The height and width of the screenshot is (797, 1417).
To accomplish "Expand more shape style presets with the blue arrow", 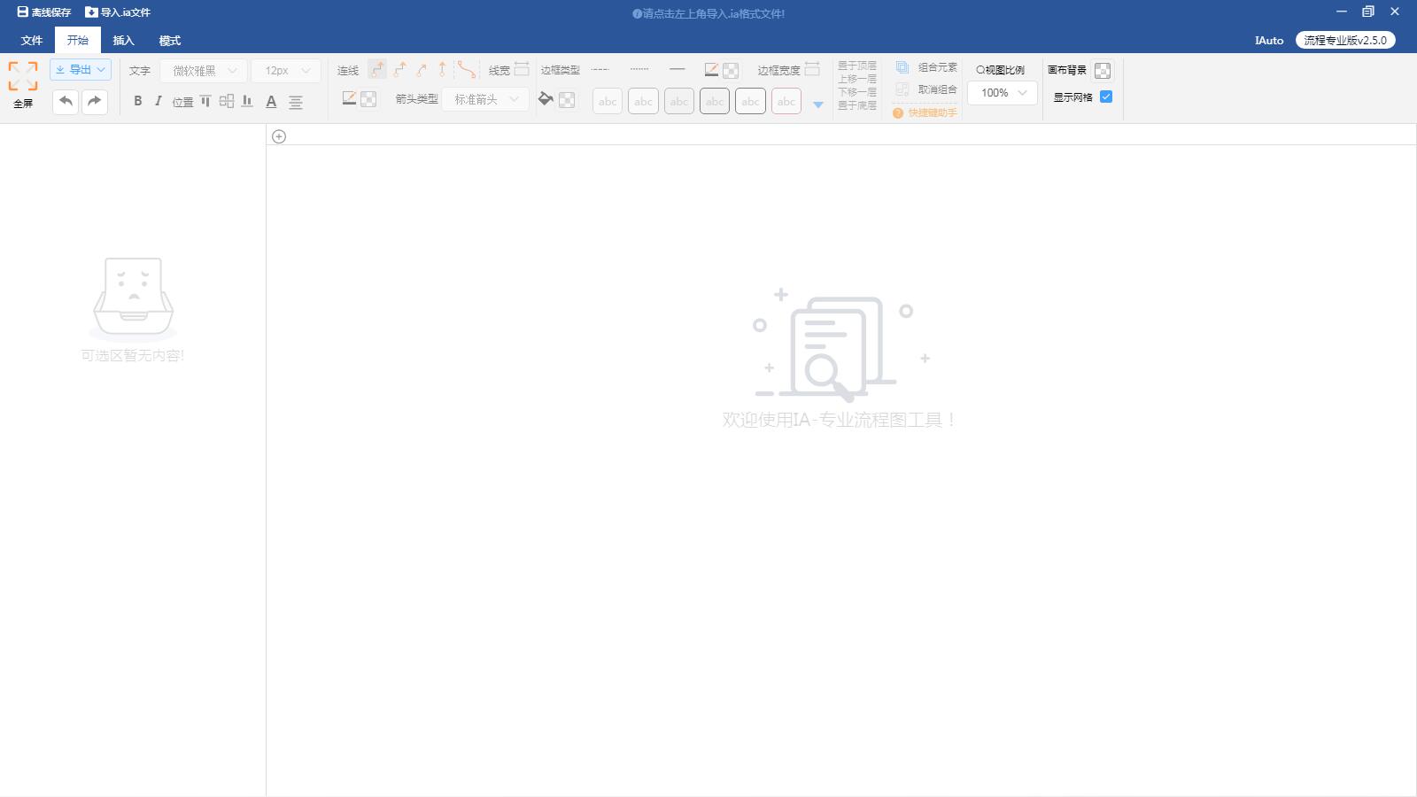I will pos(818,104).
